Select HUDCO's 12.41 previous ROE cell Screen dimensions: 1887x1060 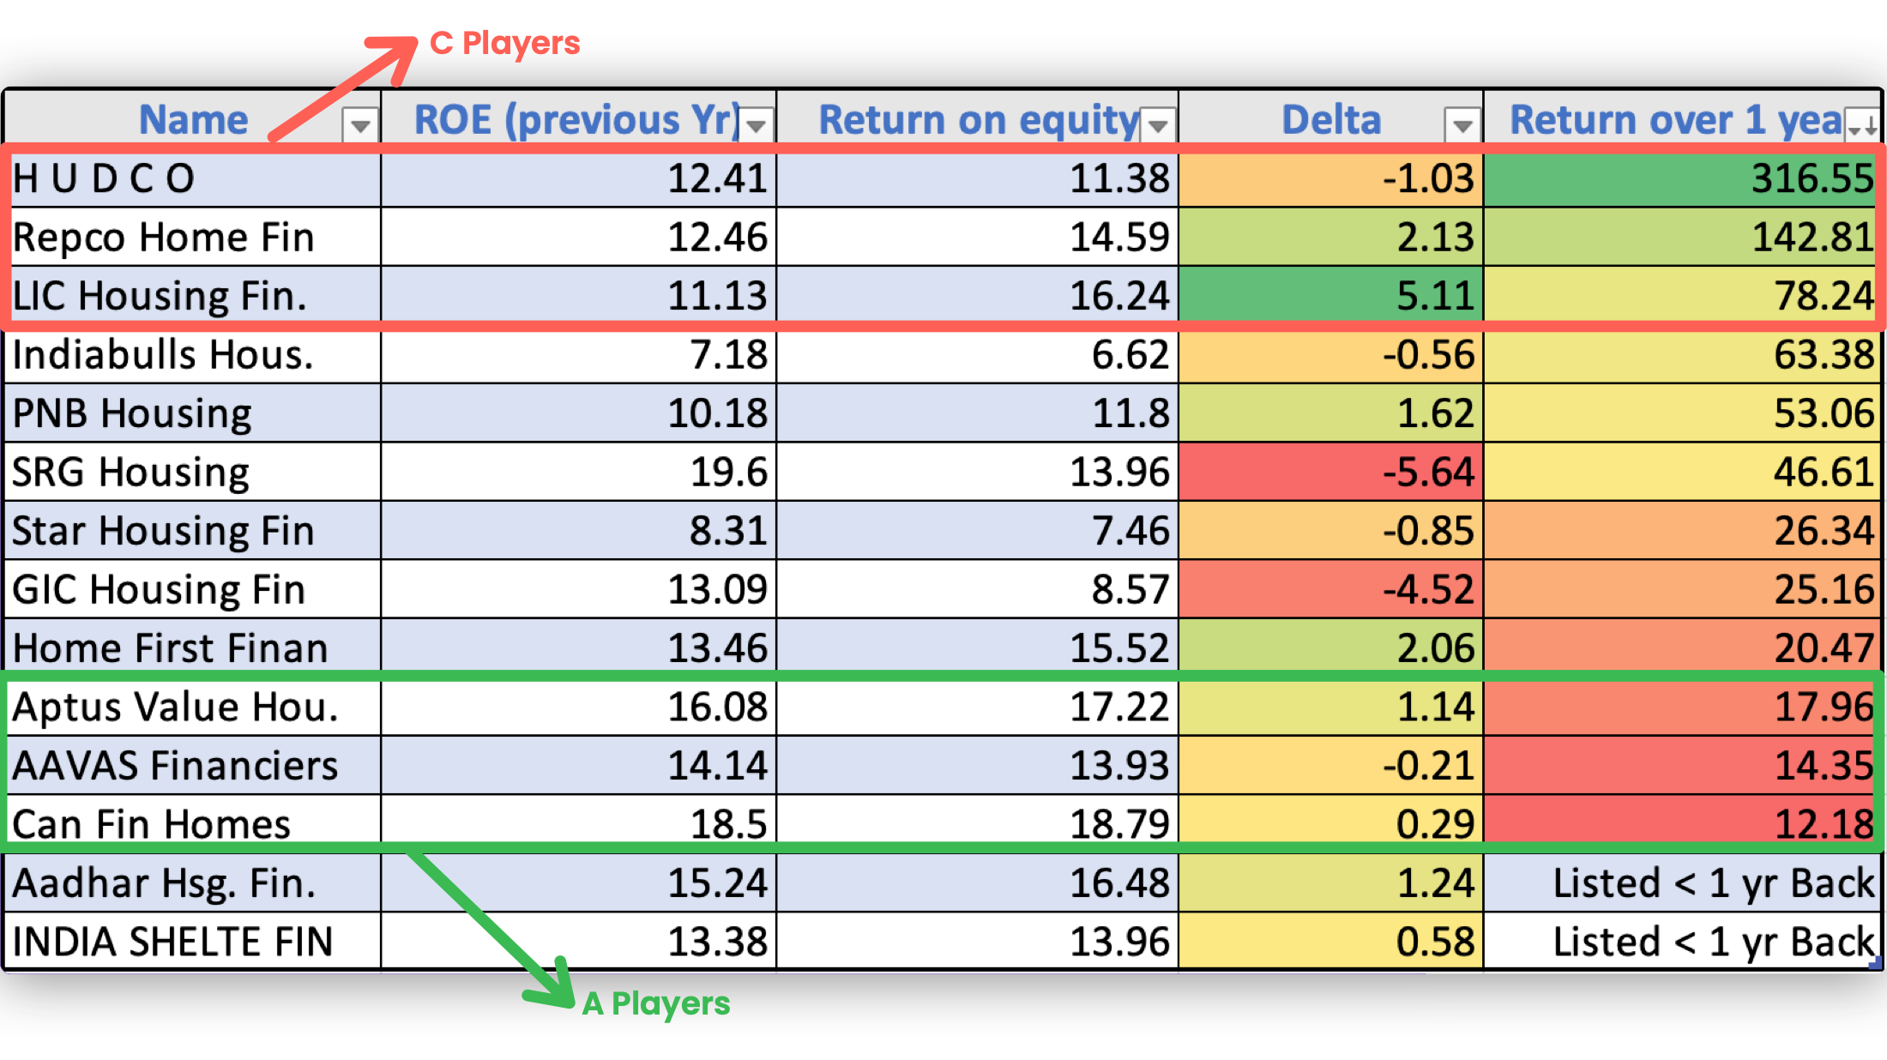[x=579, y=178]
